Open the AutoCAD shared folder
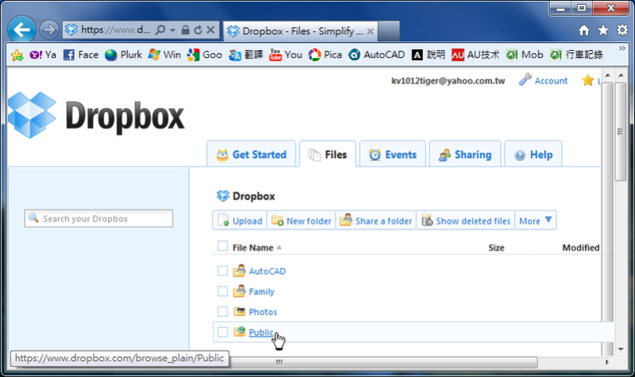The image size is (635, 377). pos(267,271)
